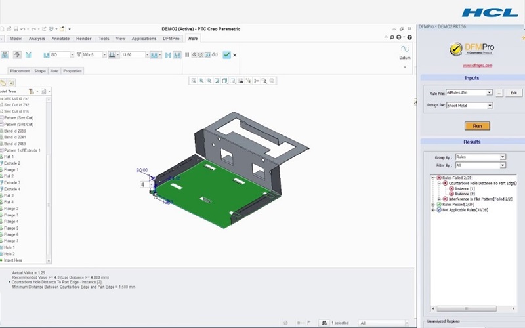Open the Filter By All dropdown
525x328 pixels.
503,165
